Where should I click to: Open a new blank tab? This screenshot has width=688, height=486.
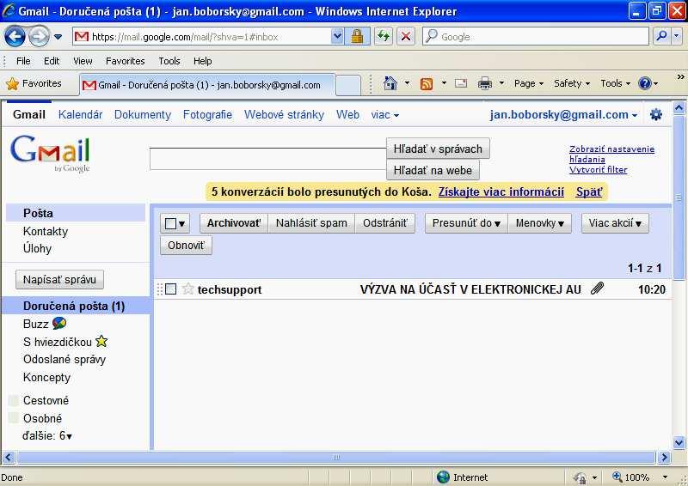tap(348, 85)
